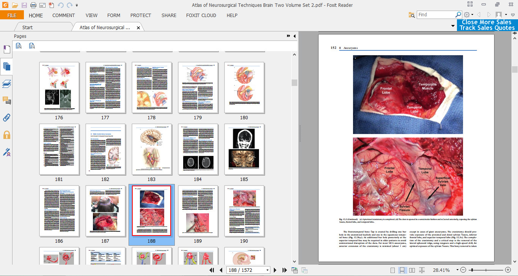
Task: Open the Attachments paperclip panel
Action: pyautogui.click(x=6, y=118)
